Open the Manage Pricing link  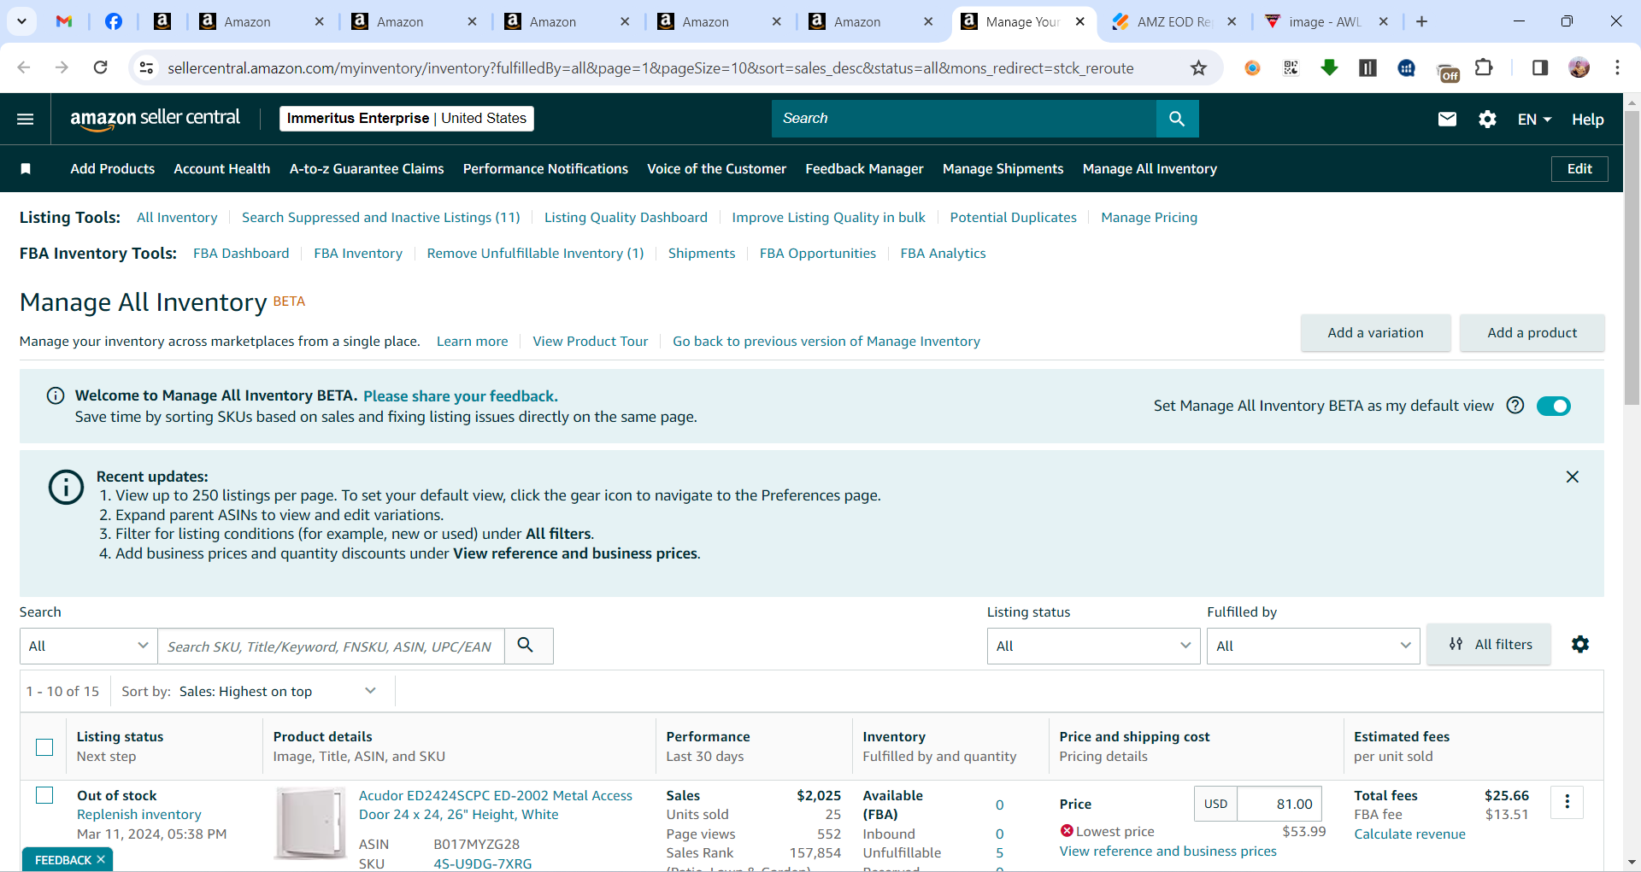click(x=1149, y=218)
